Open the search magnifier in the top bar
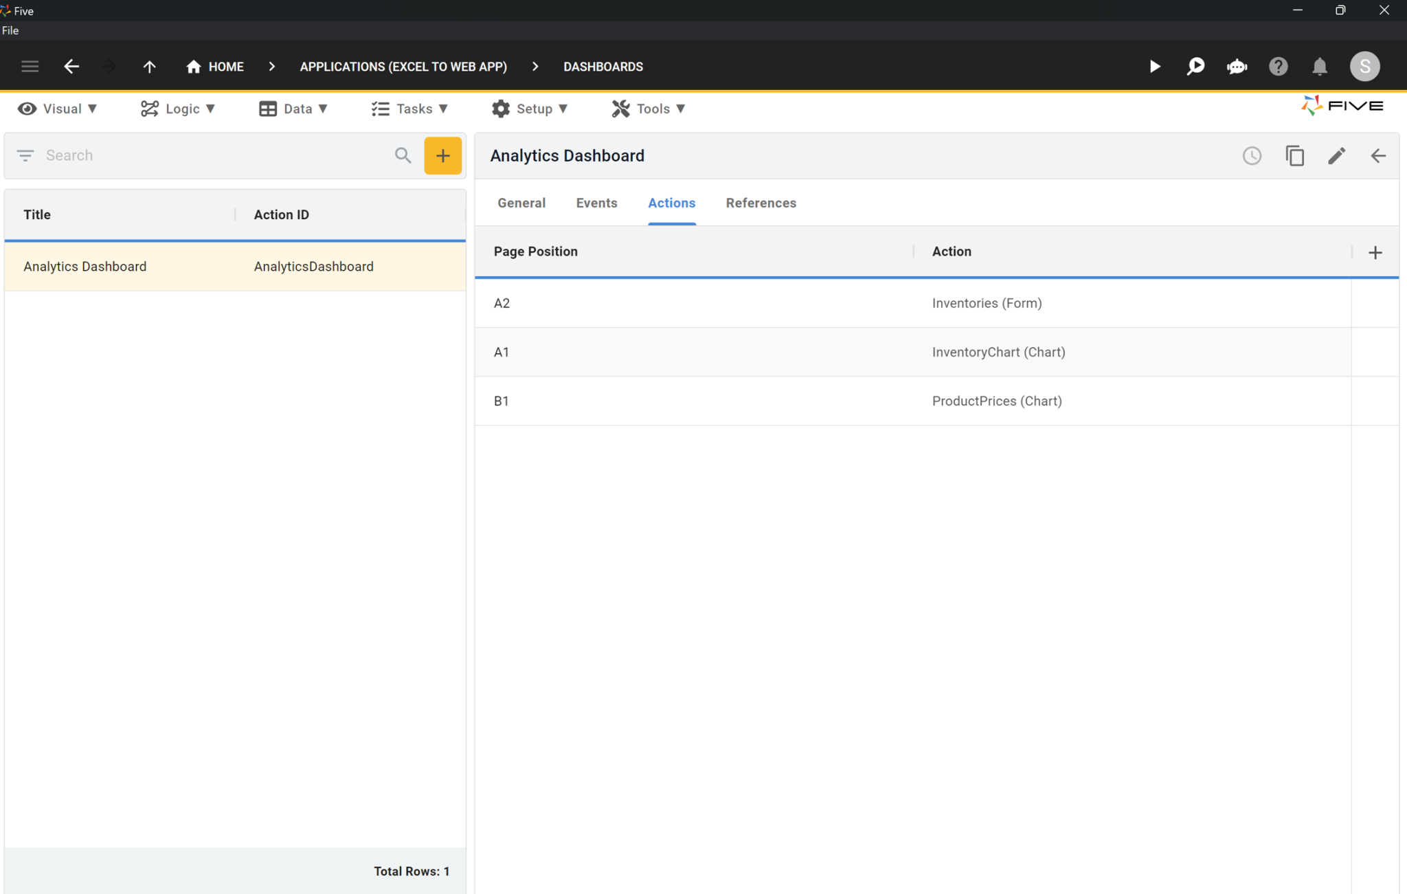The height and width of the screenshot is (894, 1407). pos(1195,66)
